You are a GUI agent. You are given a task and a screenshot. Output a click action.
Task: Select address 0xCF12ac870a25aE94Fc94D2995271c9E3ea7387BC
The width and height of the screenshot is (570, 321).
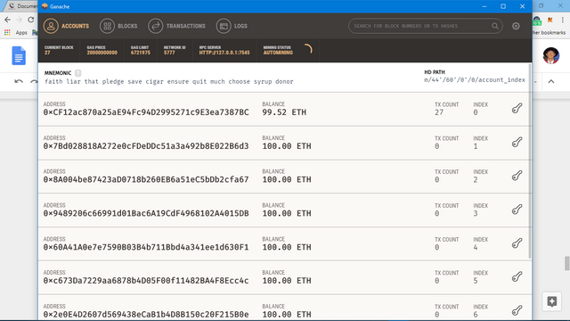pyautogui.click(x=146, y=112)
